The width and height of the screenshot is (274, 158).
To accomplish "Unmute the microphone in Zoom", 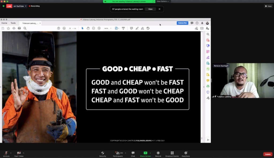I will (6, 153).
